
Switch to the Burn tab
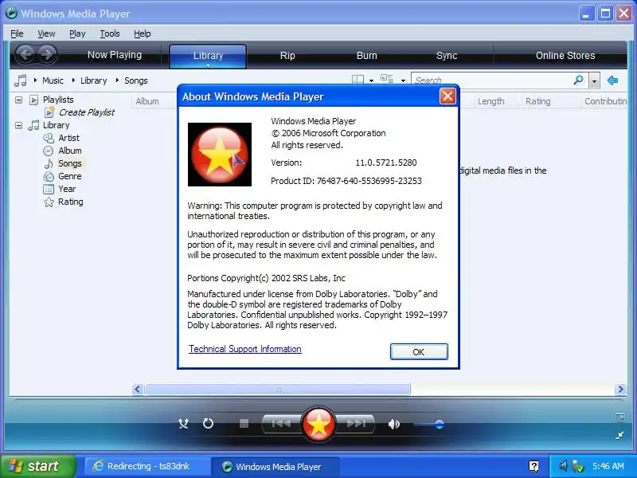click(x=367, y=55)
